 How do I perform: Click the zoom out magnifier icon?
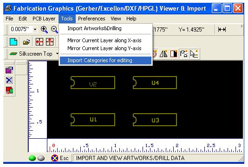coord(54,29)
